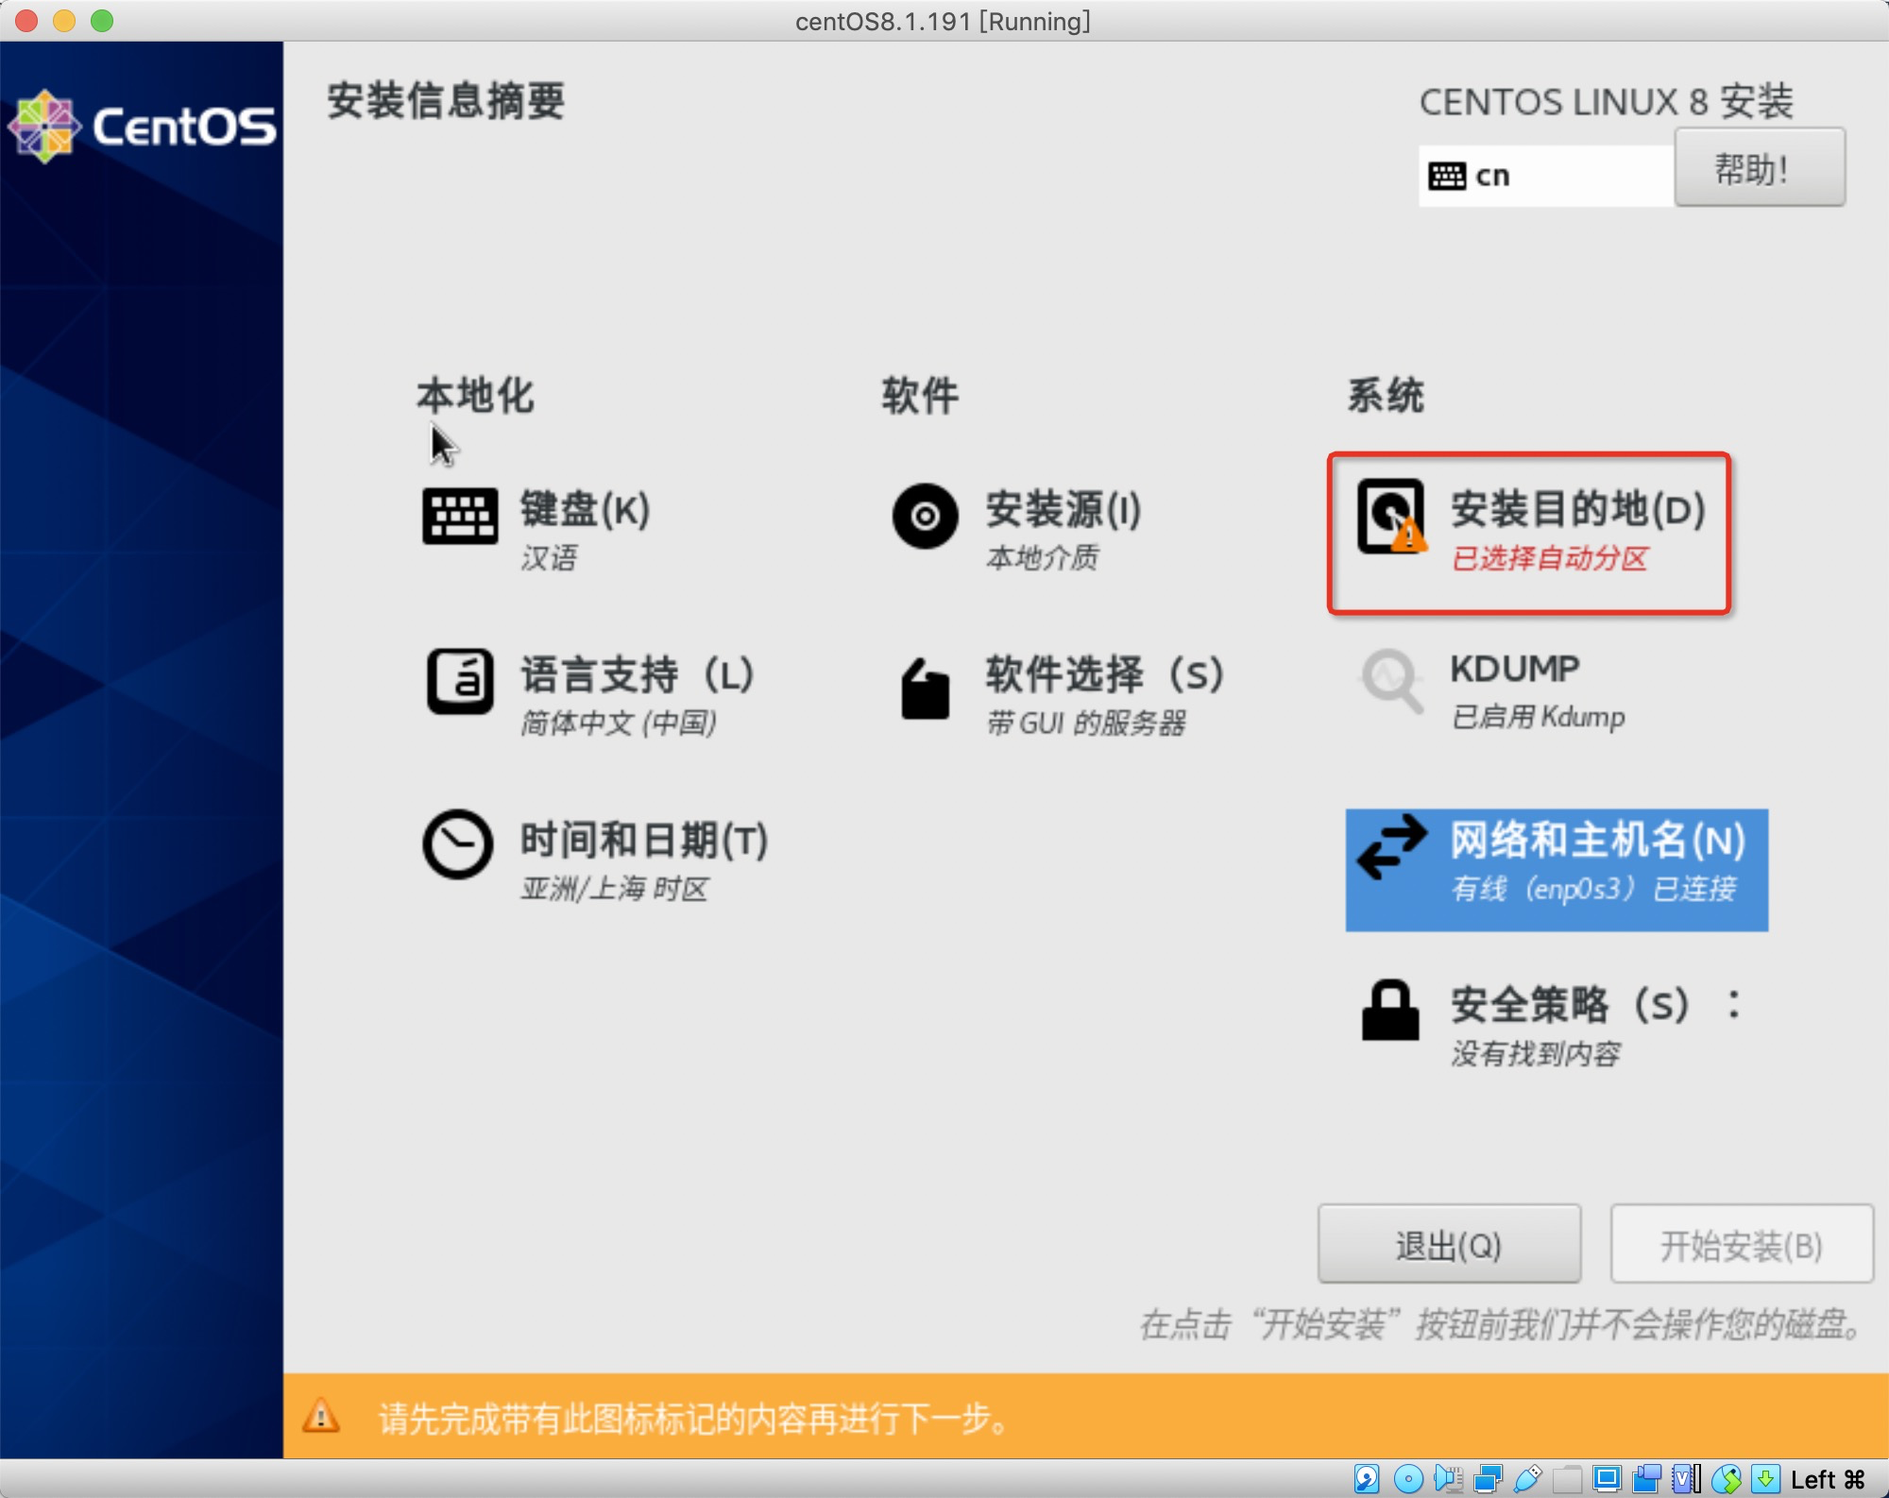Open installation source disc icon

(925, 516)
